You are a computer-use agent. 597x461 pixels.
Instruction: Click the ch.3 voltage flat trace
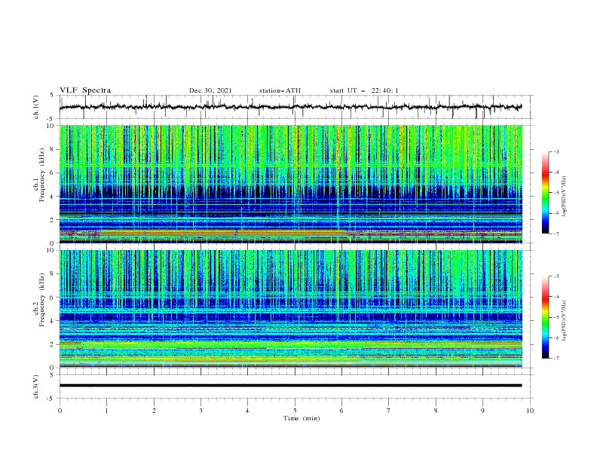click(x=291, y=386)
